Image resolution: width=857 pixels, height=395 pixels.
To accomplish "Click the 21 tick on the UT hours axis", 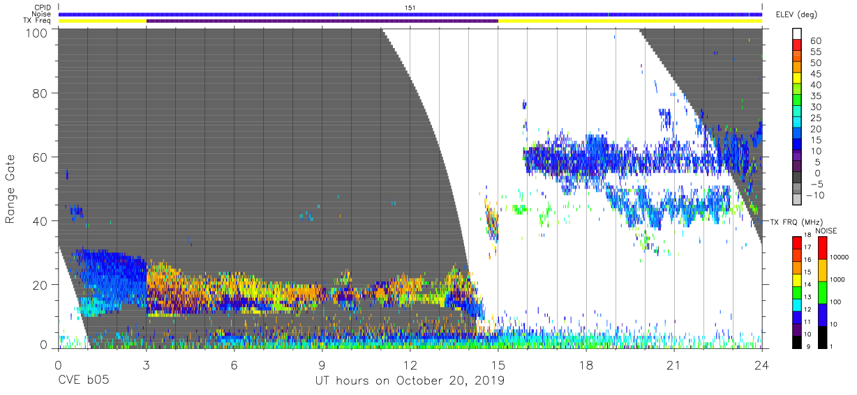I will pos(674,364).
